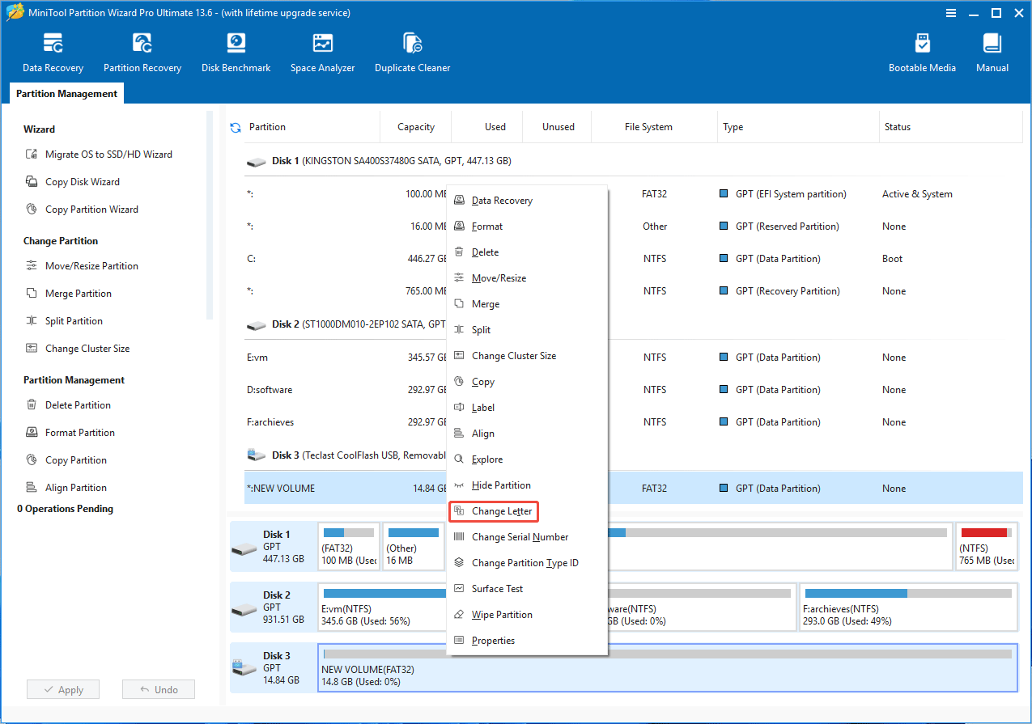This screenshot has height=724, width=1032.
Task: Start the Copy Disk Wizard
Action: point(73,182)
